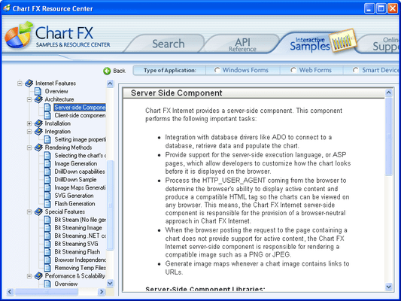Viewport: 401px width, 301px height.
Task: Open the Search tab
Action: [x=169, y=44]
